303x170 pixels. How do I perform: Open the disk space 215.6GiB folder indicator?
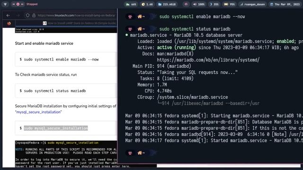tap(167, 4)
